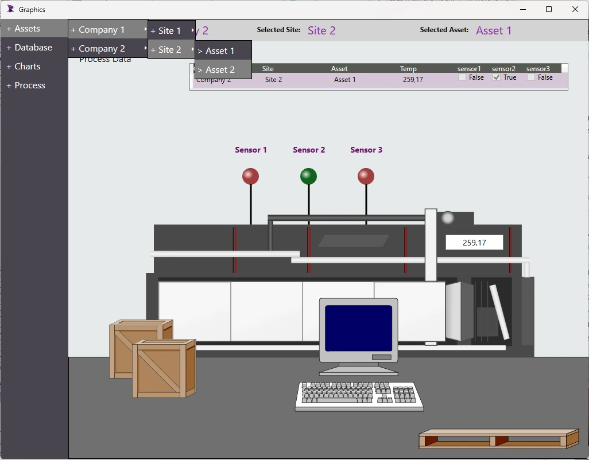Screen dimensions: 589x460
Task: Open the Assets menu in sidebar
Action: pyautogui.click(x=34, y=29)
